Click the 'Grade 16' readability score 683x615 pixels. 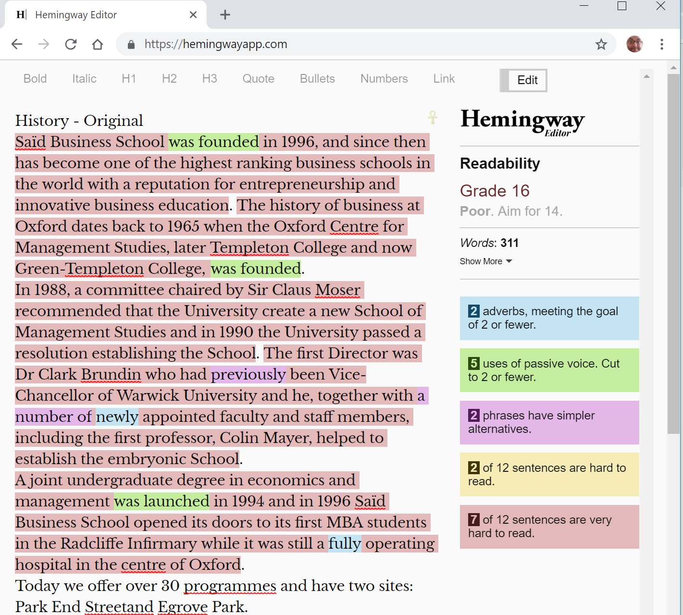[495, 191]
